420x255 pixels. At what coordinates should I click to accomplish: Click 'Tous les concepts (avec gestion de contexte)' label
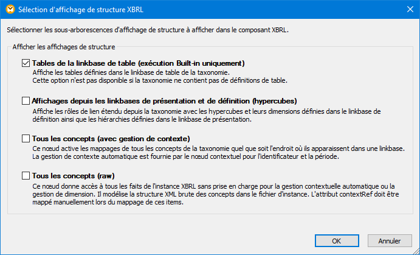coord(111,138)
